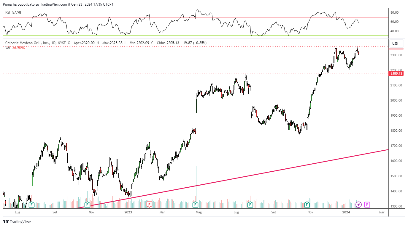Viewport: 408px width, 227px height.
Task: Select the red 2180.12 price label
Action: (396, 73)
